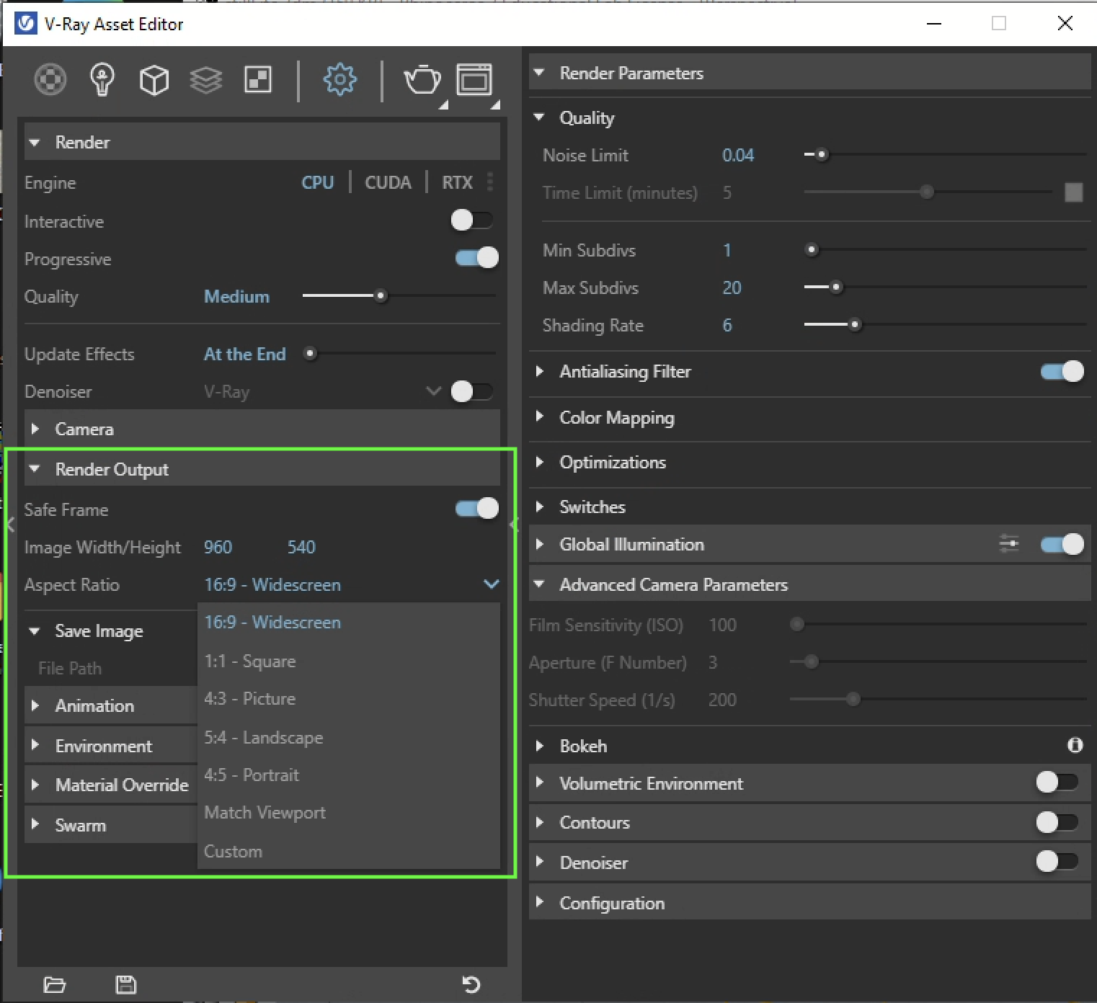Expand the Material Override section

tap(35, 785)
